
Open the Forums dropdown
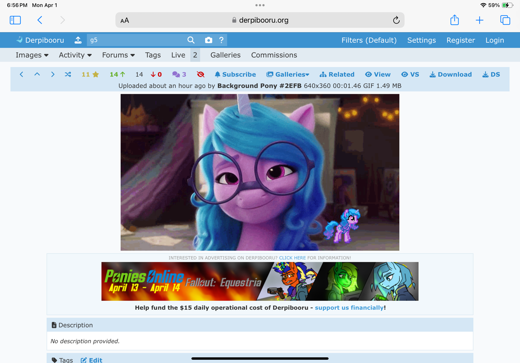[x=118, y=55]
